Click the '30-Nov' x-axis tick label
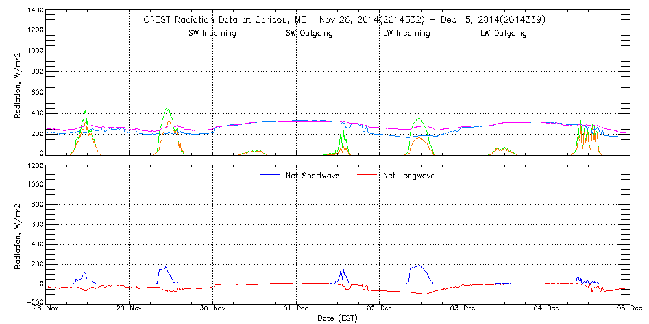Viewport: 649px width, 324px height. [212, 308]
